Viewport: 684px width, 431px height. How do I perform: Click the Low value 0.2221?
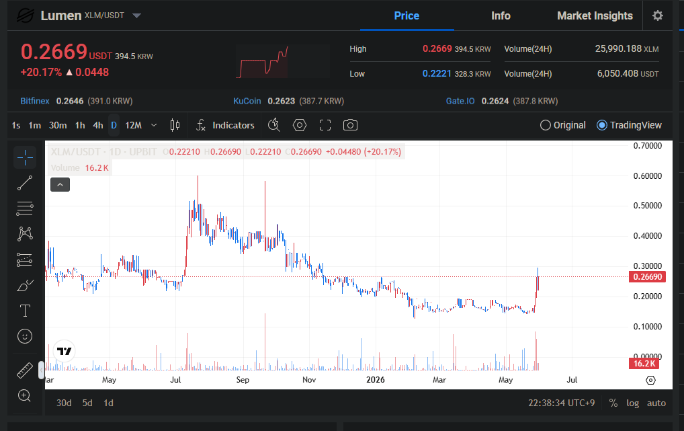437,74
